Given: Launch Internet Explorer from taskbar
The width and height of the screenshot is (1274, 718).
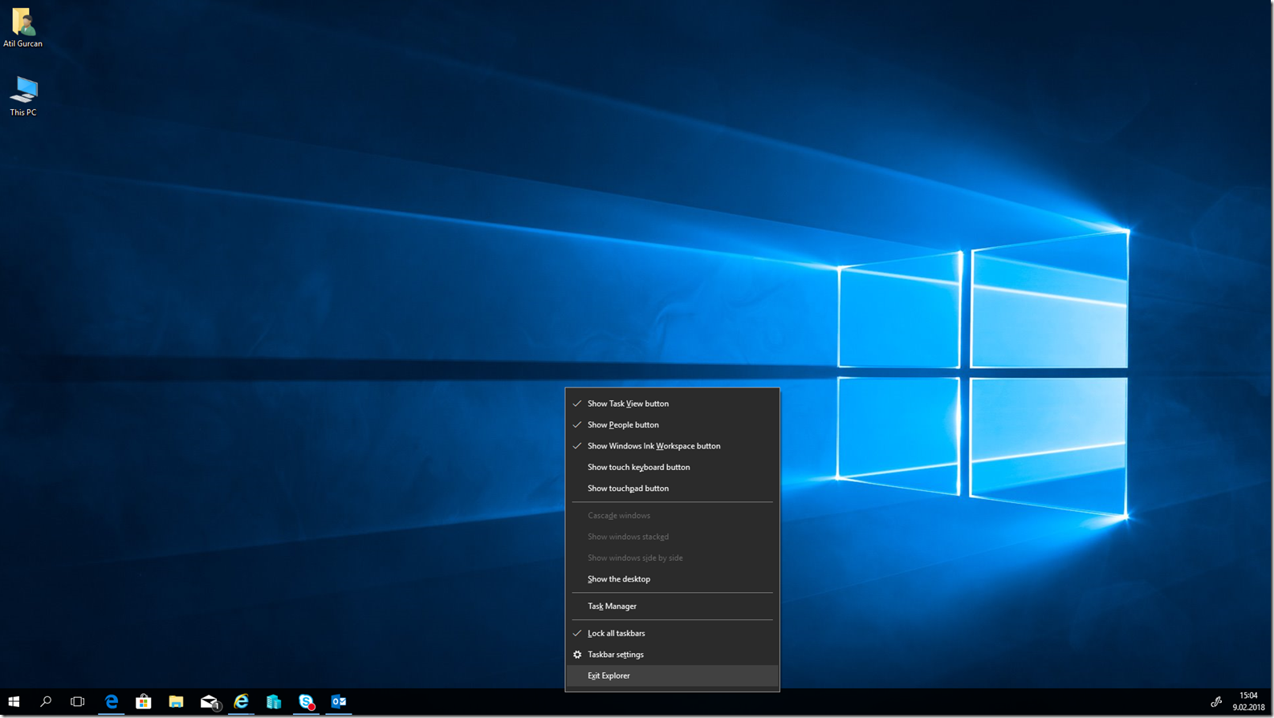Looking at the screenshot, I should pos(241,702).
